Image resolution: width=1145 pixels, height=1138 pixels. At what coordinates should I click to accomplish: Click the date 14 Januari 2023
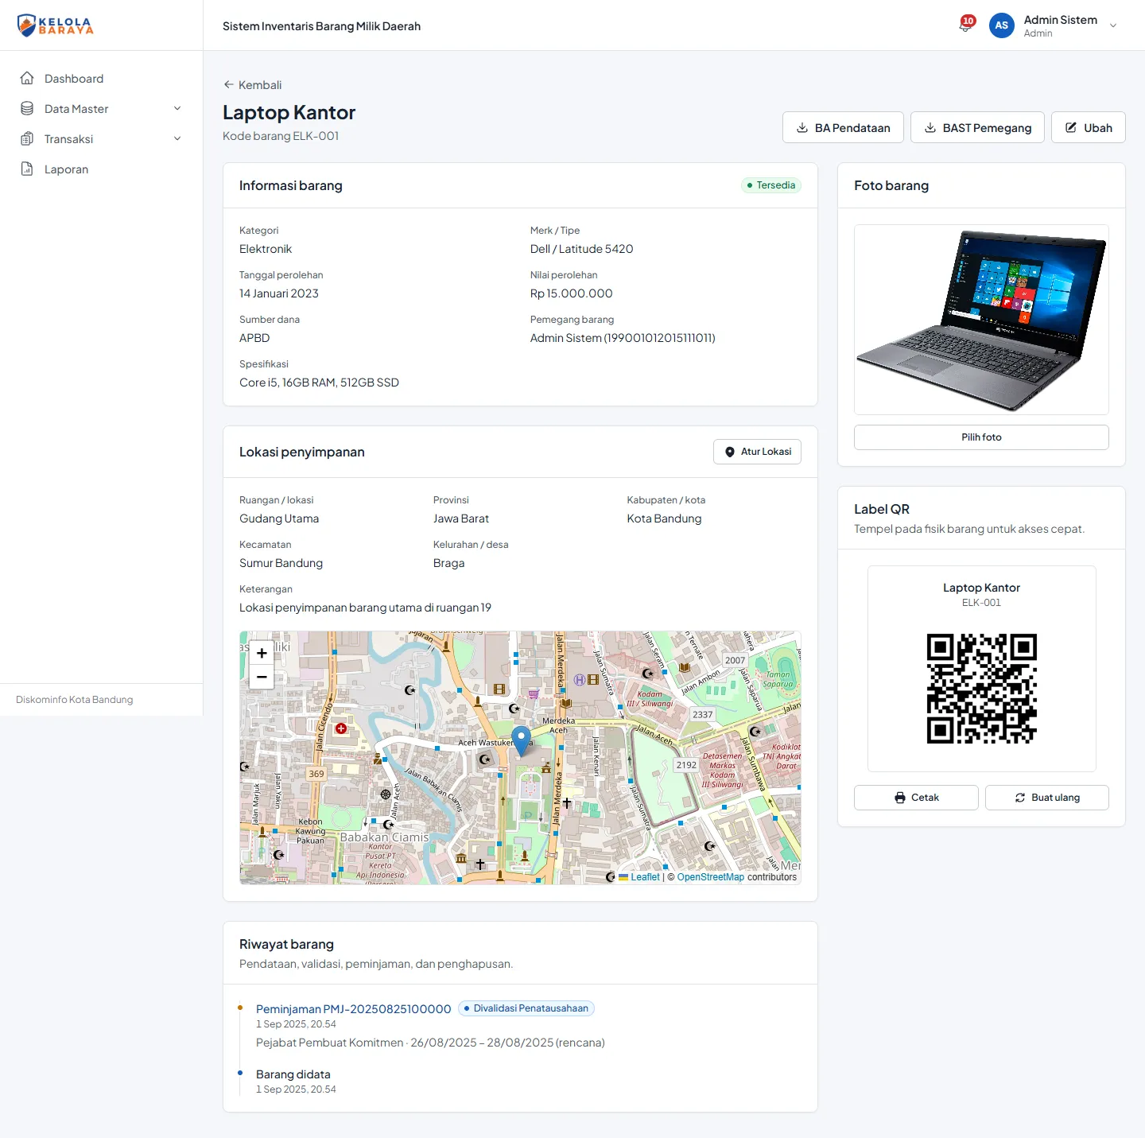[279, 293]
